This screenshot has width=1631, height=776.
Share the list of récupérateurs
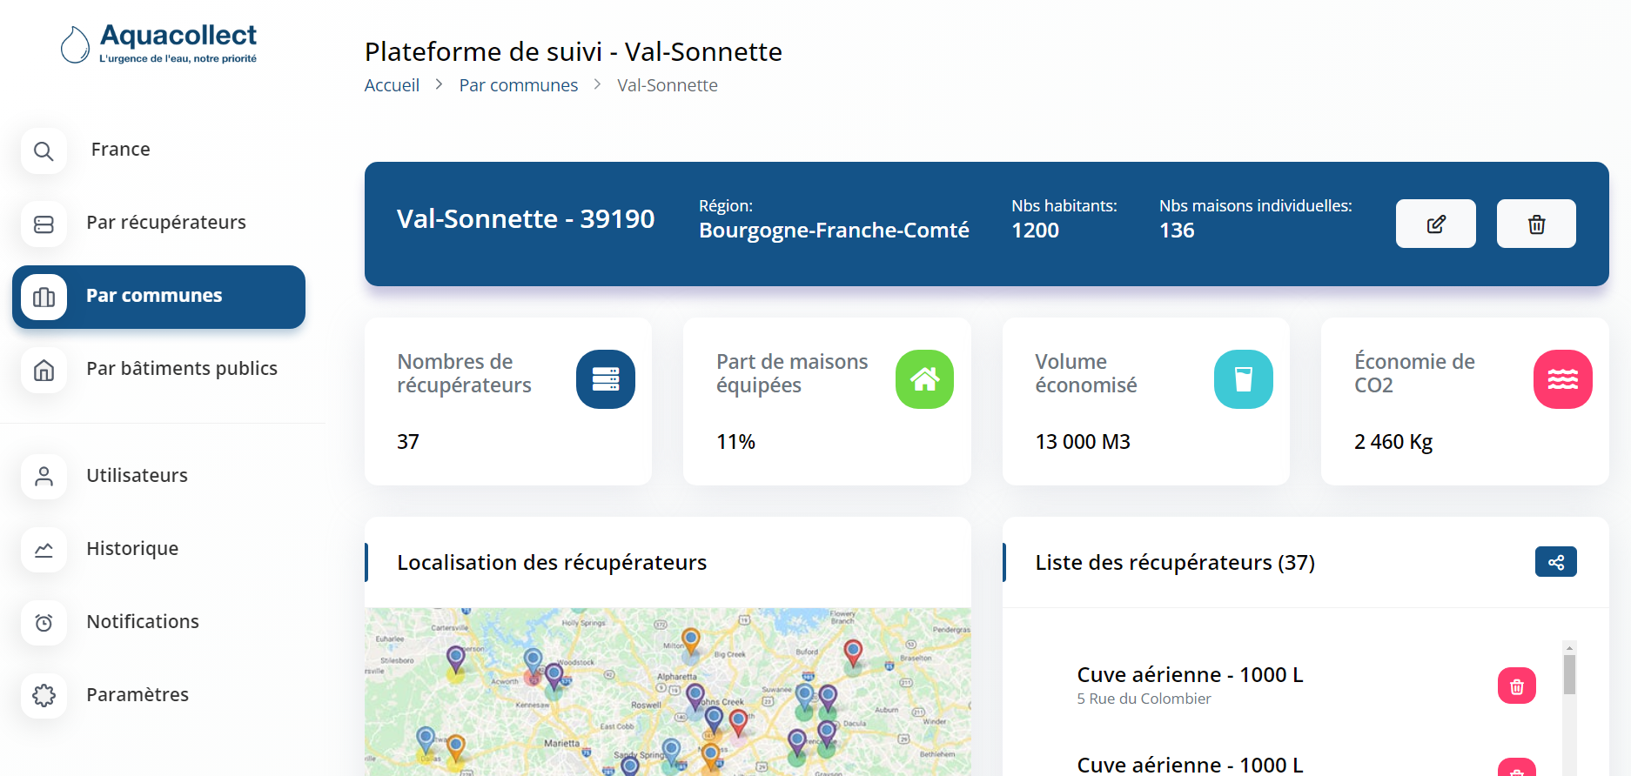[x=1555, y=562]
